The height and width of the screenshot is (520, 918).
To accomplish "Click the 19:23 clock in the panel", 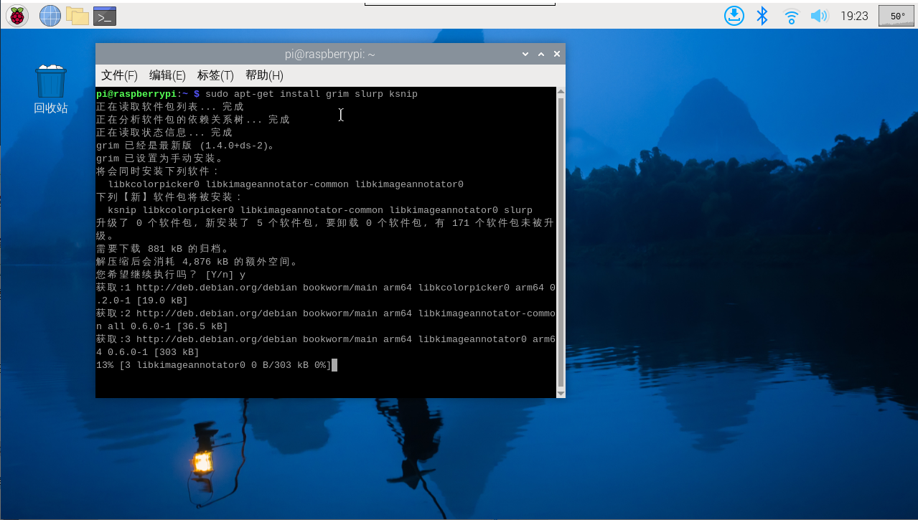I will pos(853,16).
